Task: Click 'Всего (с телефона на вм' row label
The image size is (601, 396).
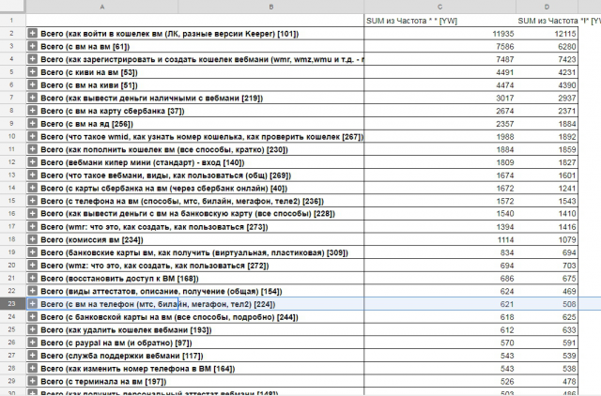Action: [x=182, y=201]
